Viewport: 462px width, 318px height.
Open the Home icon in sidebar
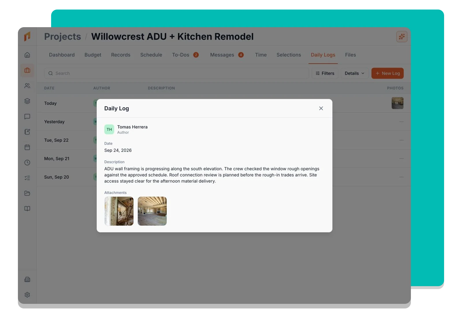(x=27, y=55)
